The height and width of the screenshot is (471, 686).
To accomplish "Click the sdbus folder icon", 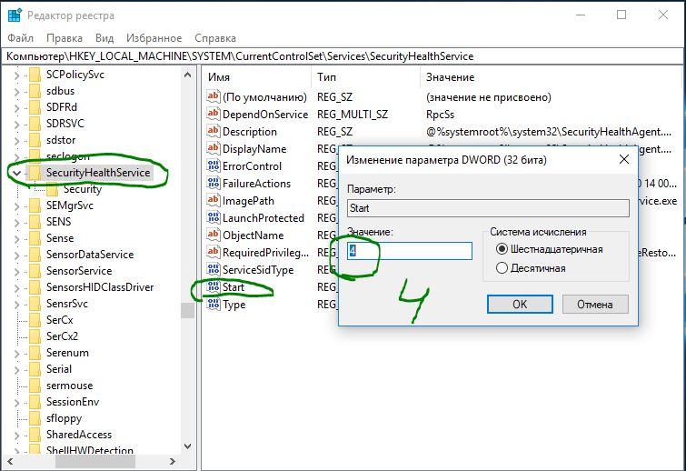I will coord(35,91).
